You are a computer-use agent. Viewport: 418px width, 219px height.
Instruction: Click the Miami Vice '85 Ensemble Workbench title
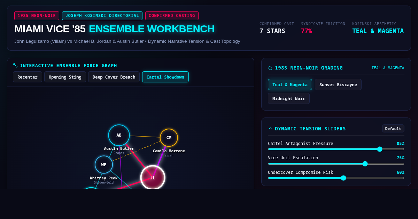[114, 29]
